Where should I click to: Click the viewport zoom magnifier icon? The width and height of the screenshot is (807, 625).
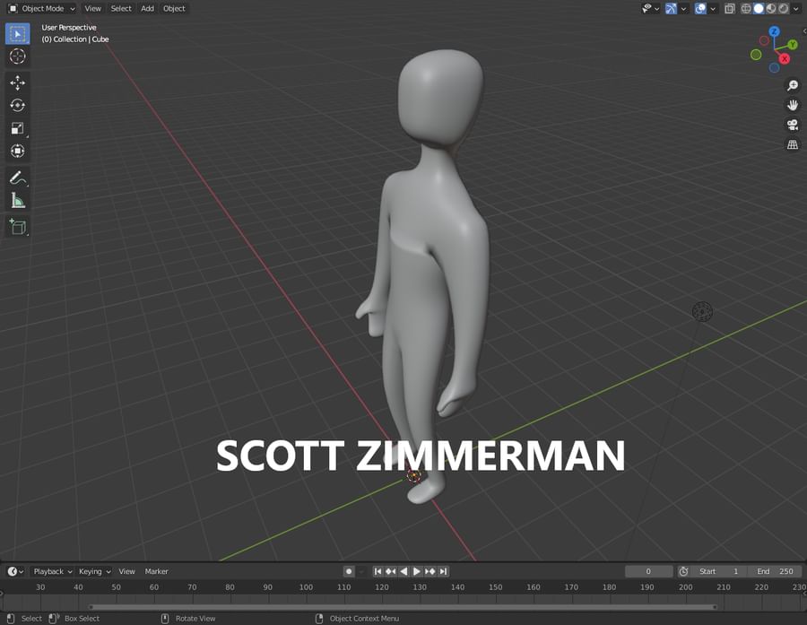point(793,85)
